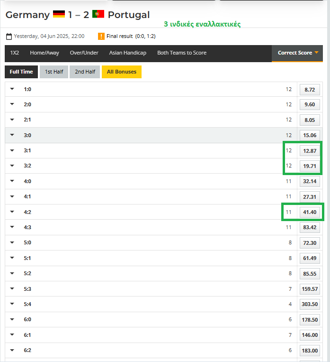Expand the 3:0 score row arrow
Viewport: 330px width, 362px height.
(12, 135)
